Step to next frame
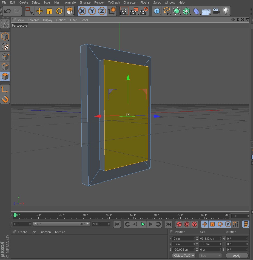Screen dimensions: 253x260 150,224
